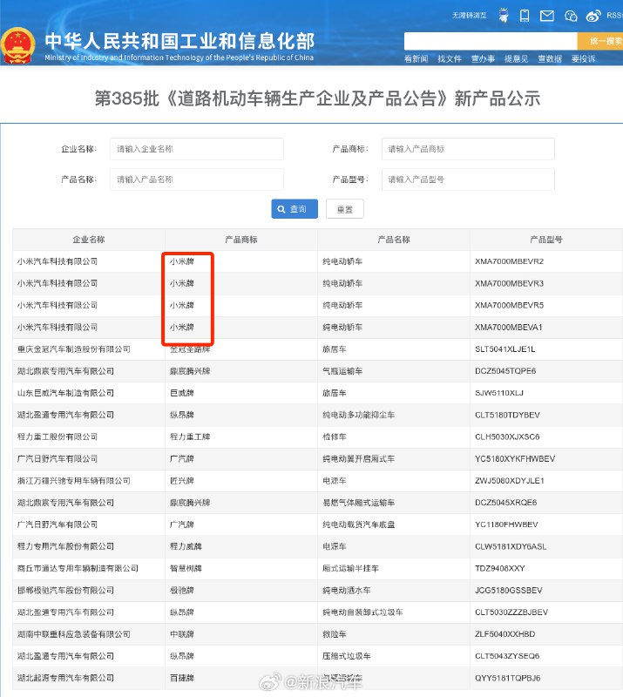Click company 浙江万疆兴驰专用车辆有限公司

[x=74, y=481]
